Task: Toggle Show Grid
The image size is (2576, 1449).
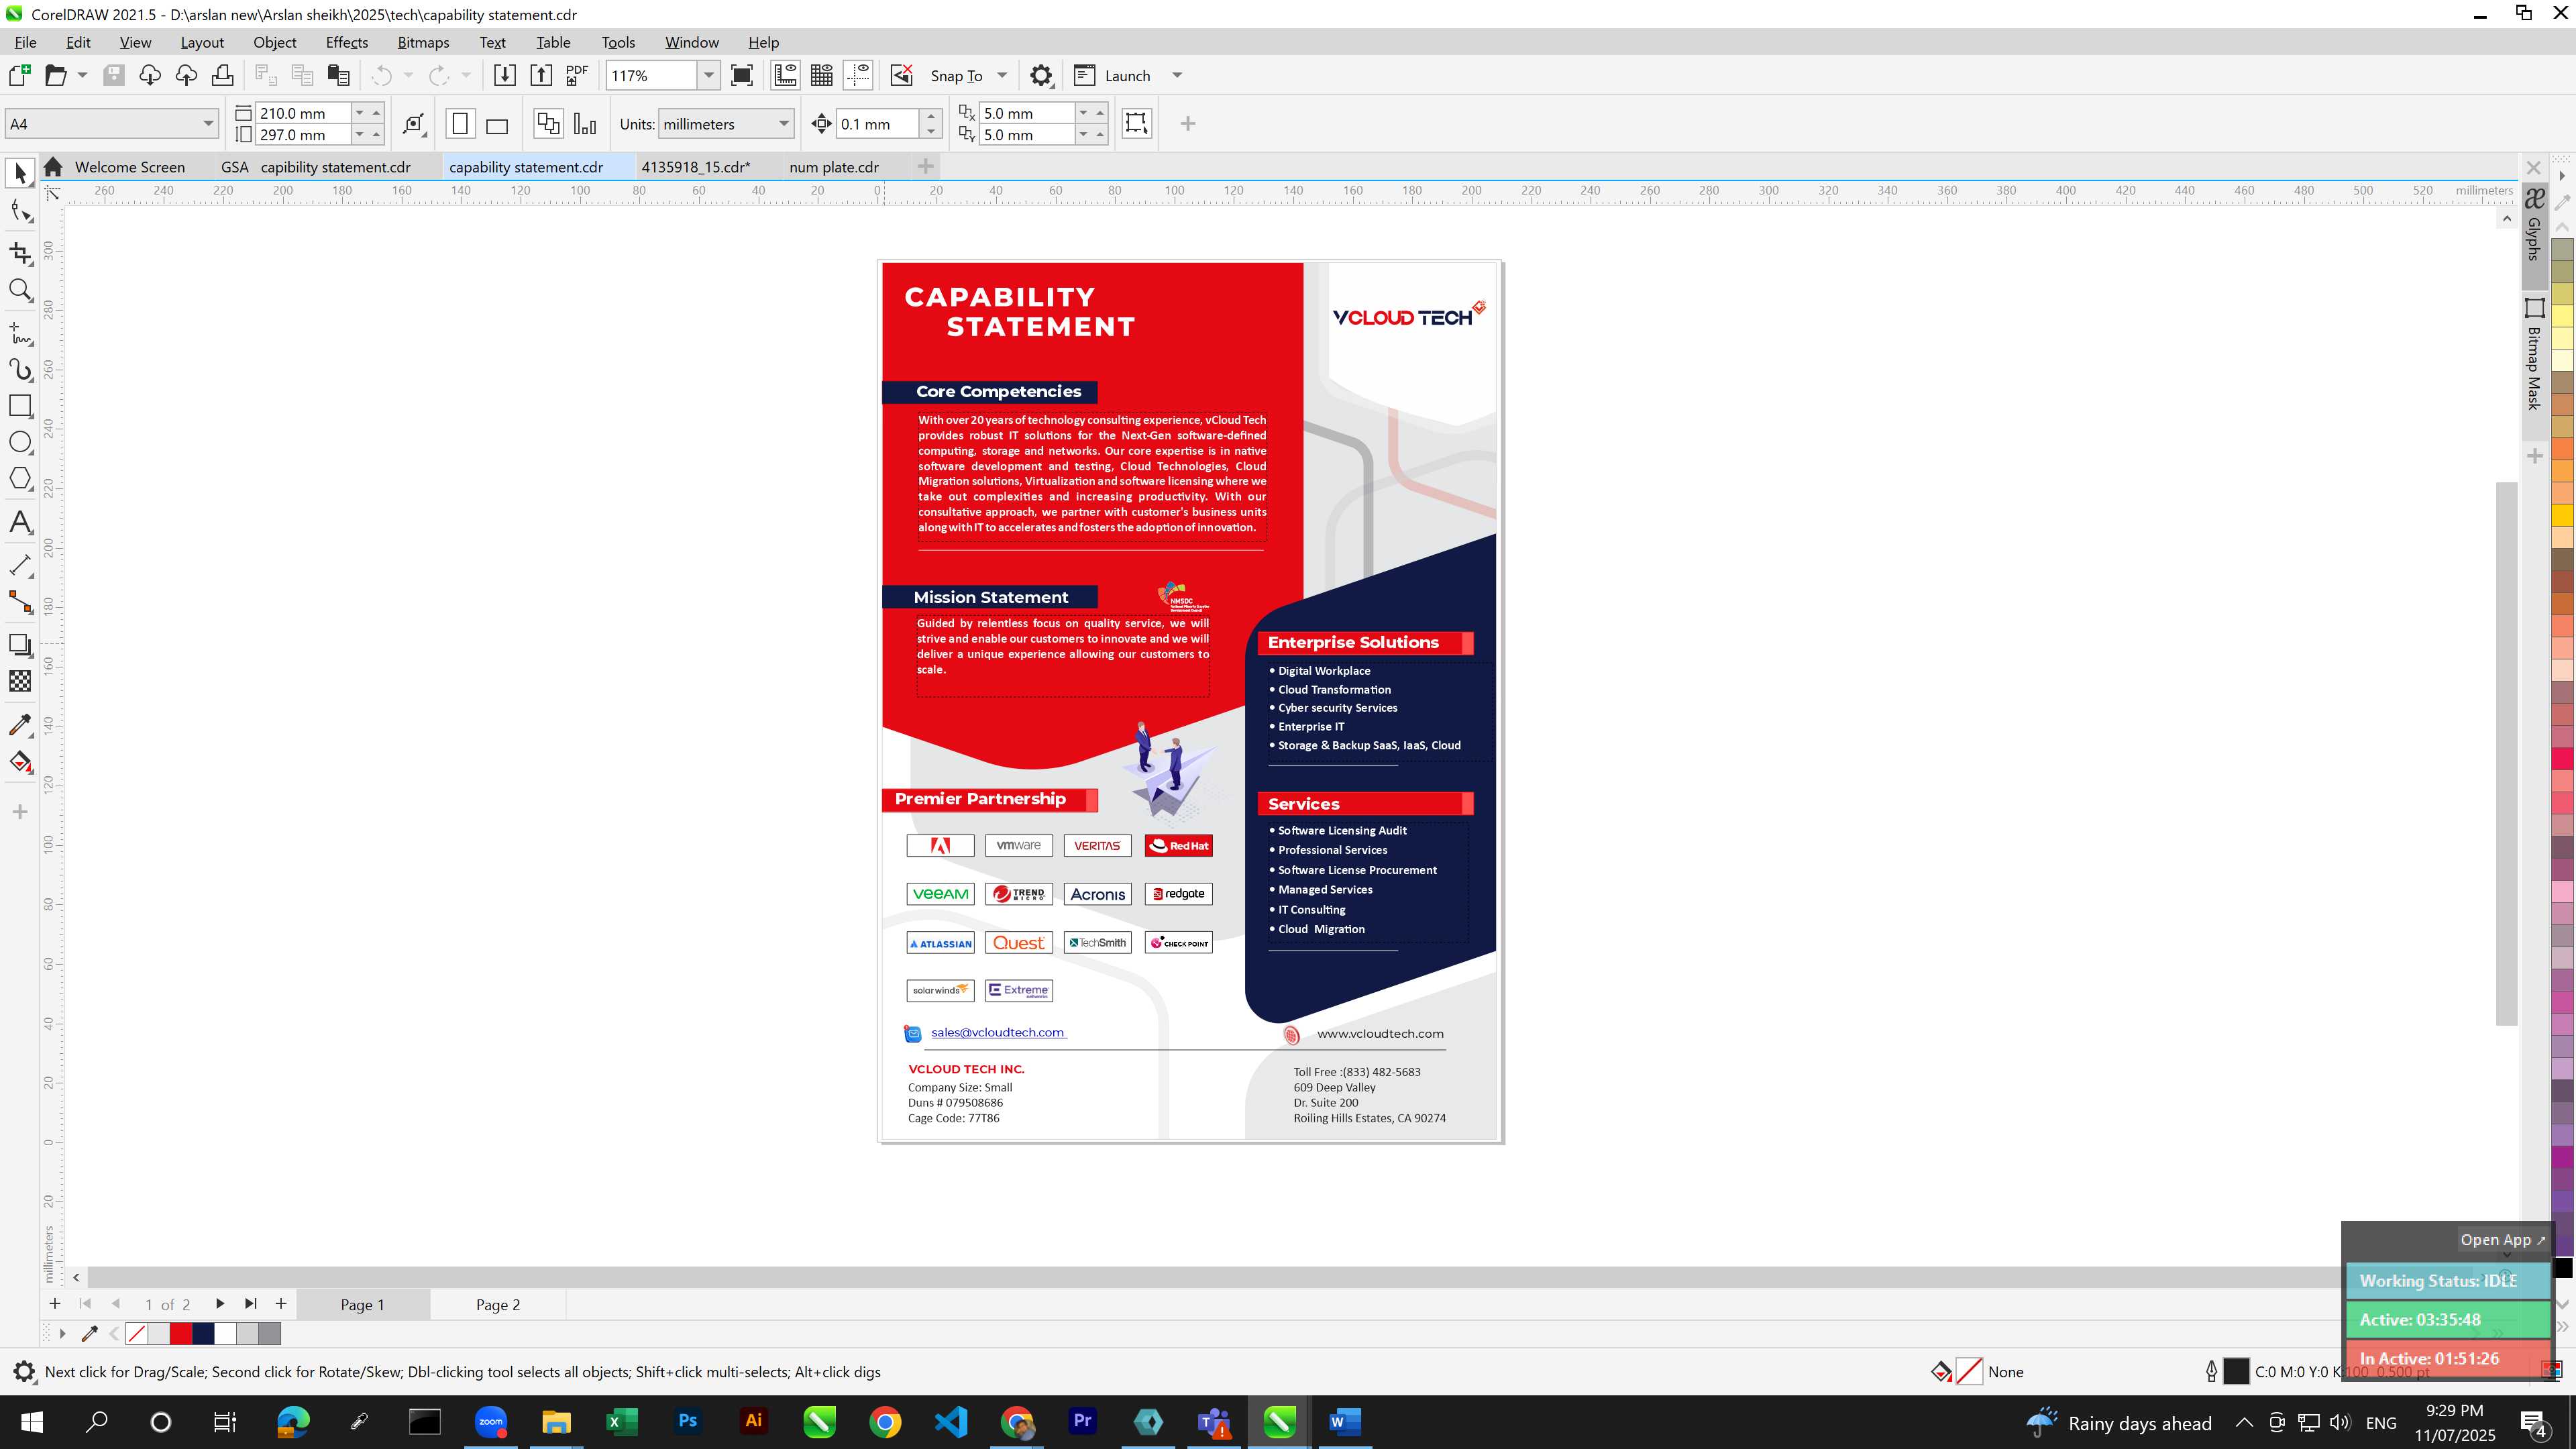Action: click(x=822, y=75)
